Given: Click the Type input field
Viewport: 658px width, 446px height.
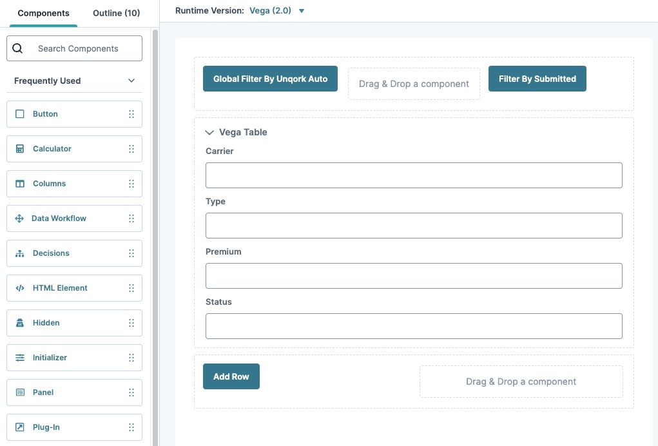Looking at the screenshot, I should (x=414, y=226).
